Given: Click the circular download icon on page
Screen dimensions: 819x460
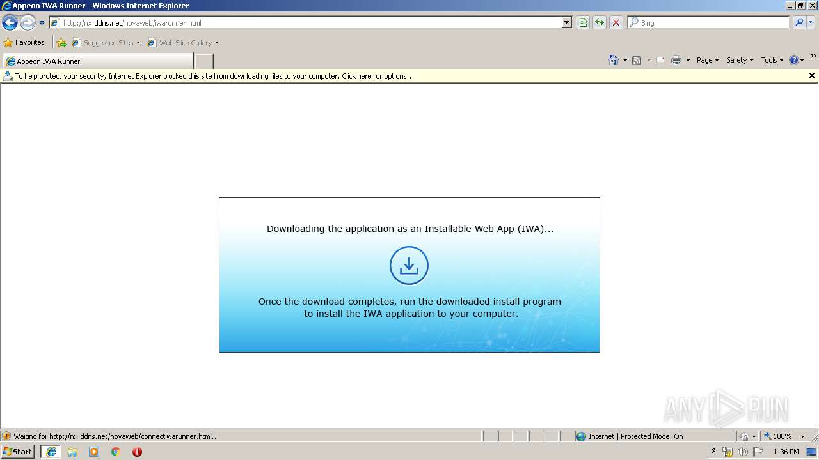Looking at the screenshot, I should tap(409, 265).
